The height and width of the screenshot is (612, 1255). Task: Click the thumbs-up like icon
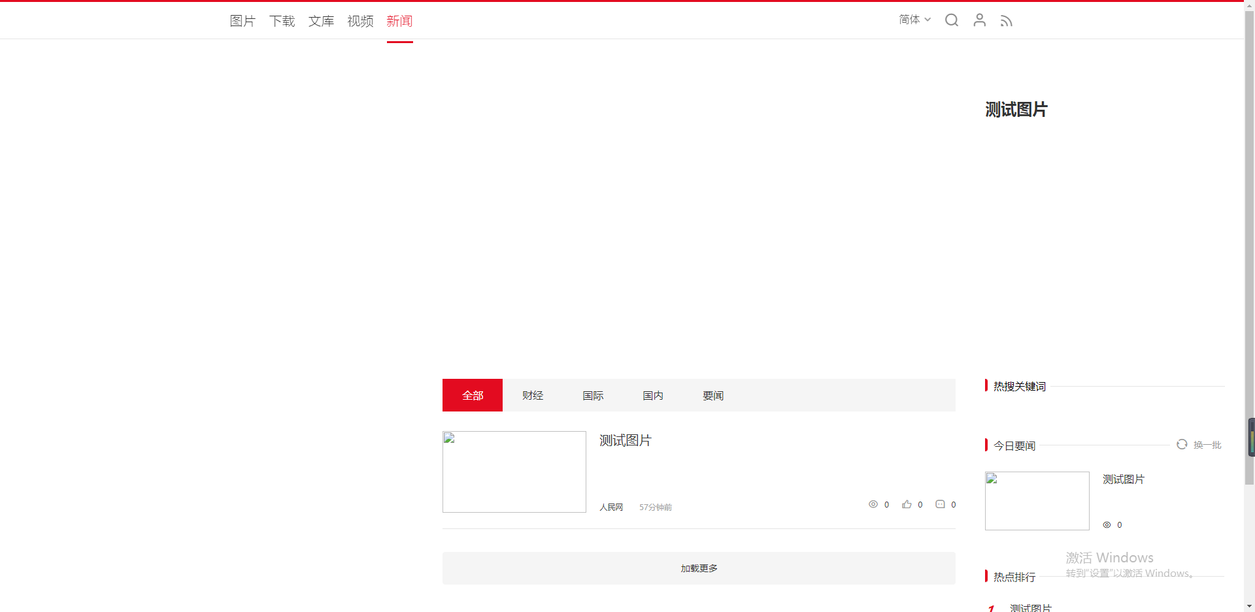[x=907, y=504]
